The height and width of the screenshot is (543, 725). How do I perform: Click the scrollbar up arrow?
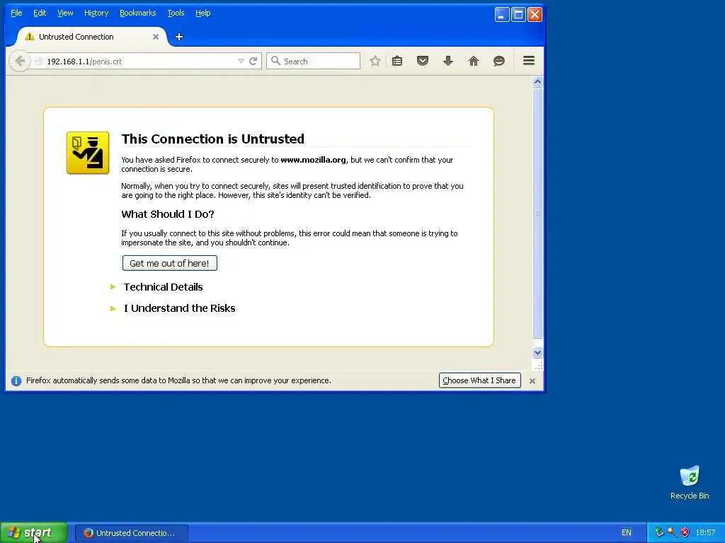coord(537,82)
